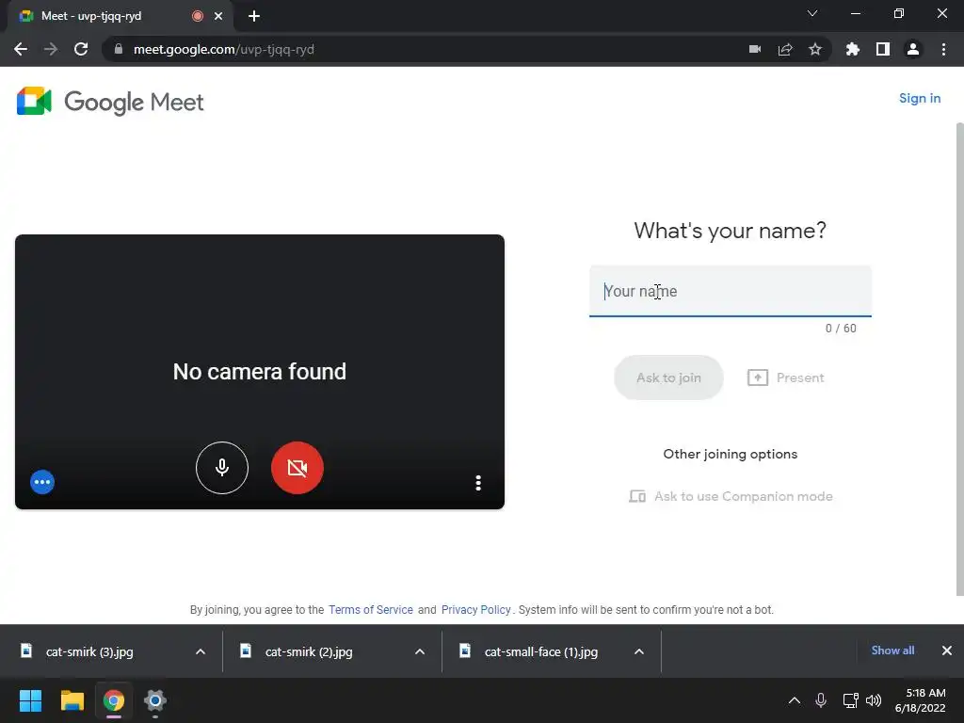Click the 'No camera found' message
Viewport: 964px width, 723px height.
coord(260,371)
